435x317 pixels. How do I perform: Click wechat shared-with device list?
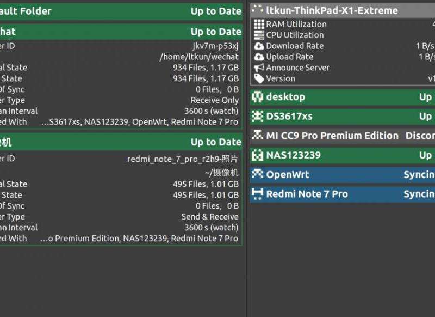(140, 122)
